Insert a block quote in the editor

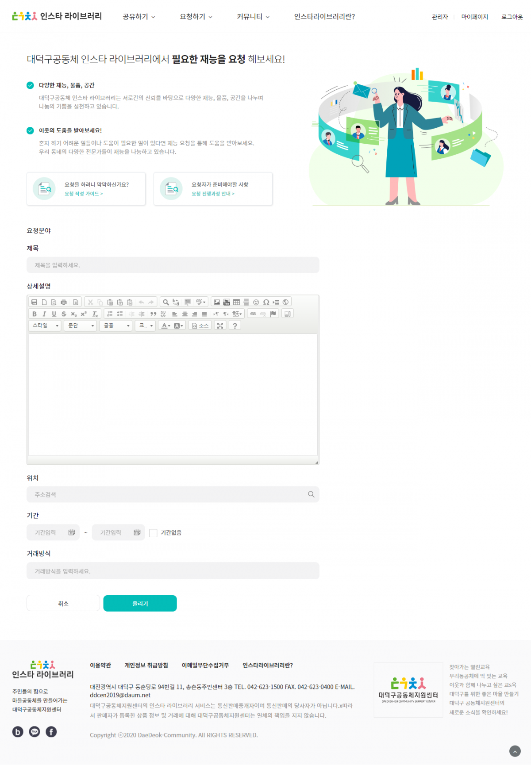point(153,314)
